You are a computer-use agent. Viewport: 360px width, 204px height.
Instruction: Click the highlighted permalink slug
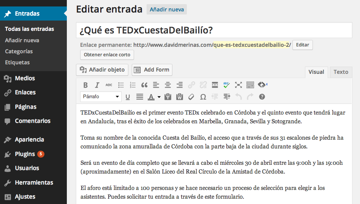click(x=251, y=45)
